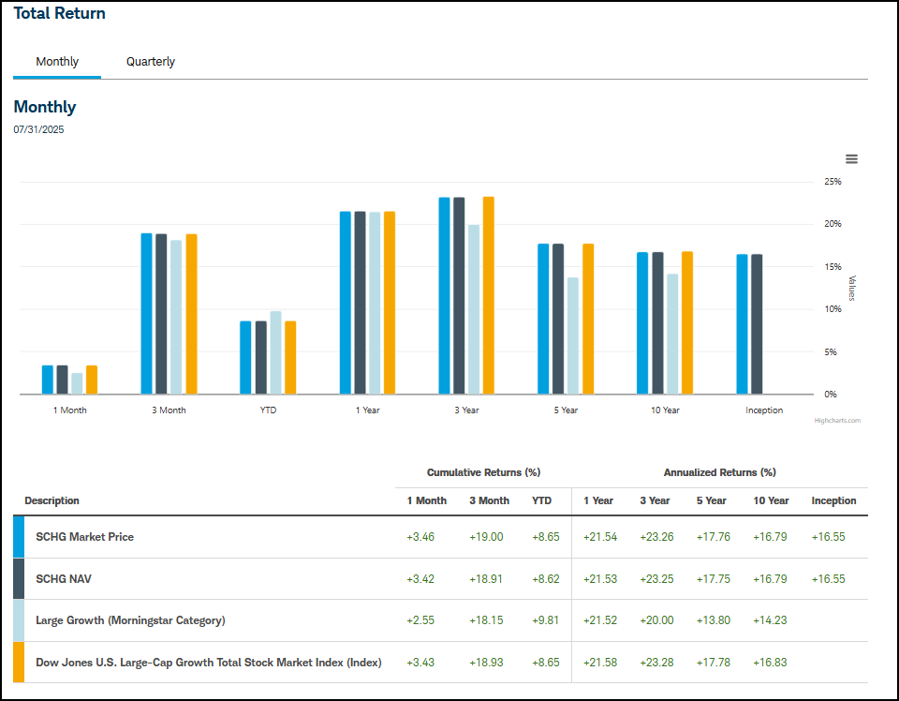
Task: Open the chart hamburger context menu
Action: click(851, 159)
